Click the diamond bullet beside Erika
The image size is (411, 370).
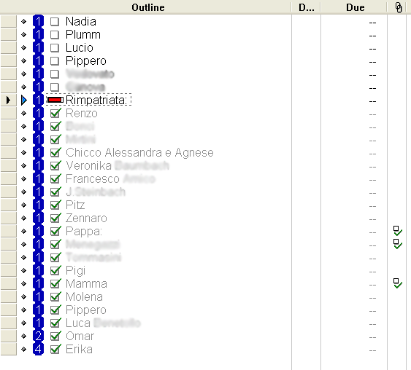coord(24,349)
